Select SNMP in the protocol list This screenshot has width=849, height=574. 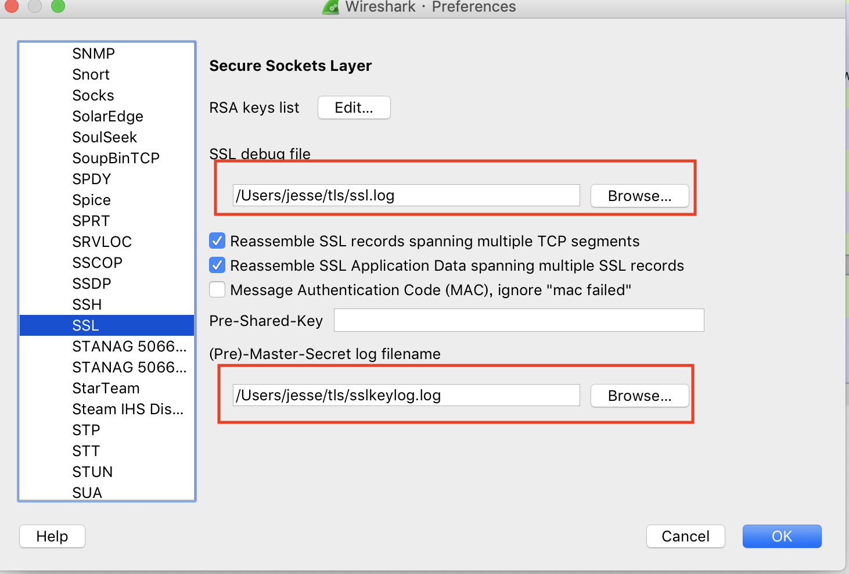pos(107,53)
